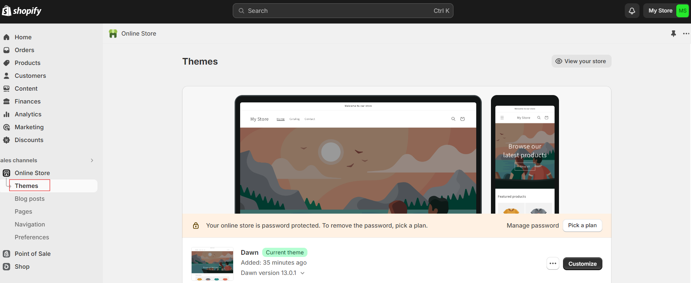Expand the Sales channels chevron
The width and height of the screenshot is (691, 283).
tap(92, 160)
